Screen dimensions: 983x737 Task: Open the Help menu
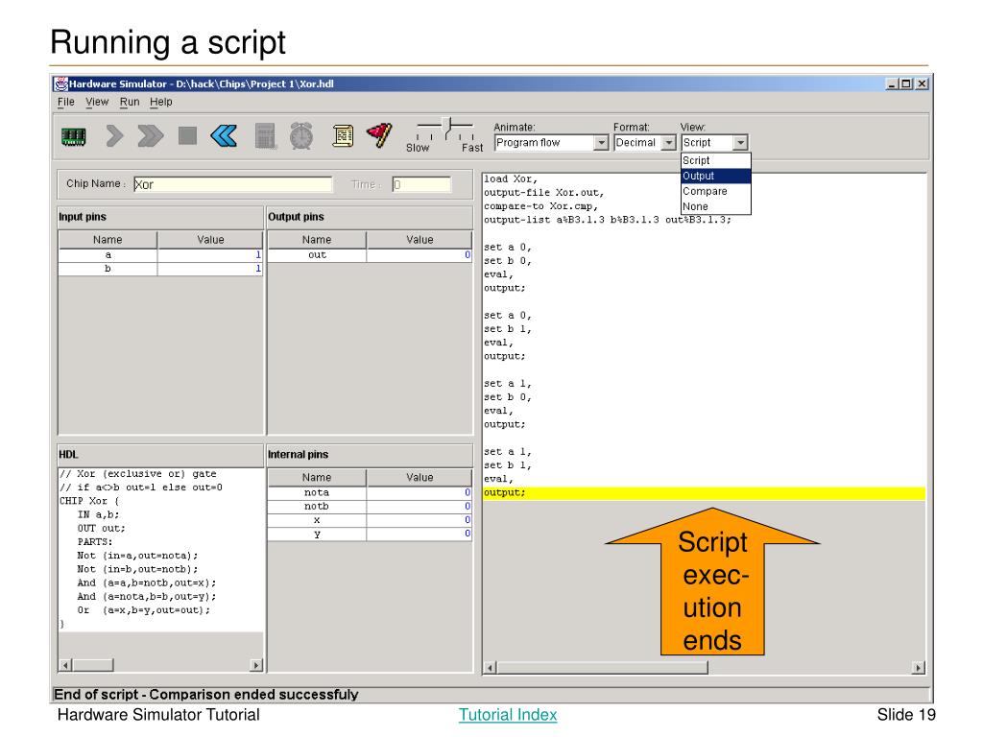coord(161,102)
